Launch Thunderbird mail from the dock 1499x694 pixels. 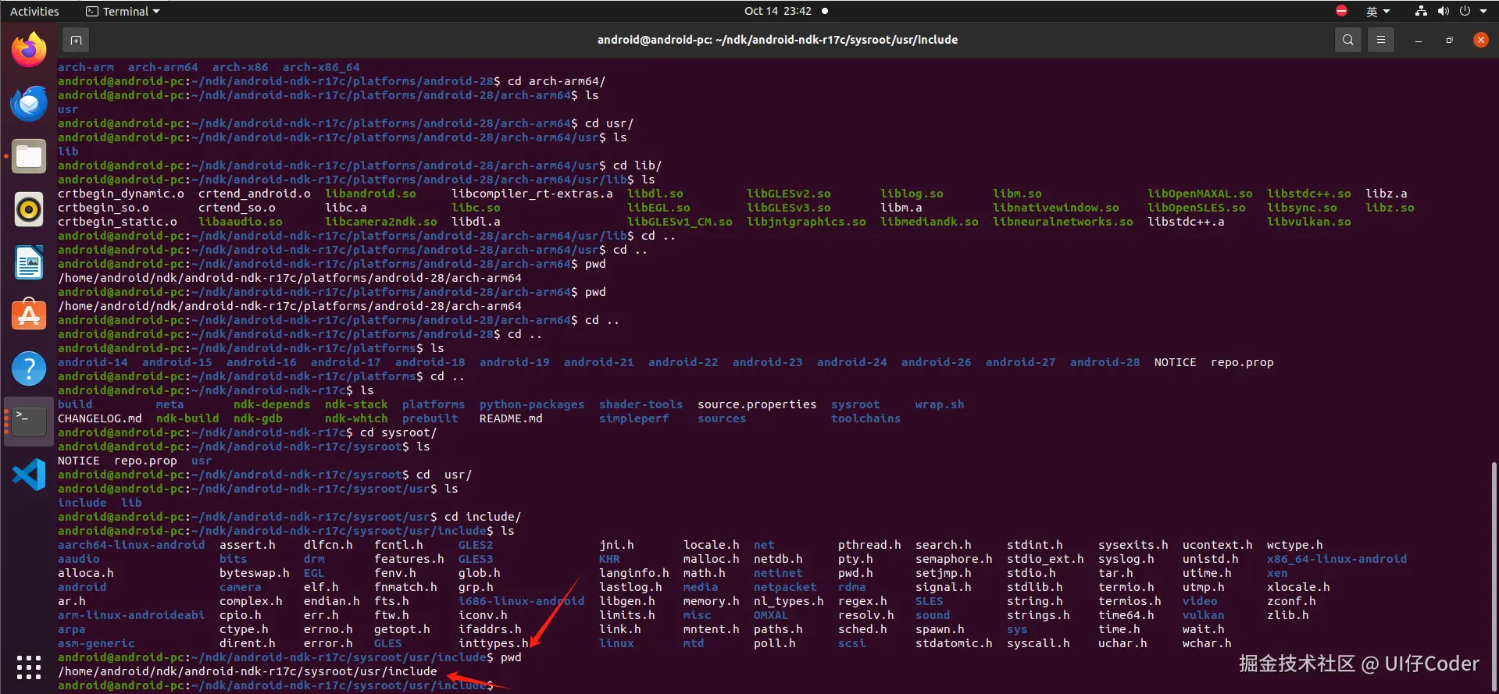pyautogui.click(x=29, y=103)
